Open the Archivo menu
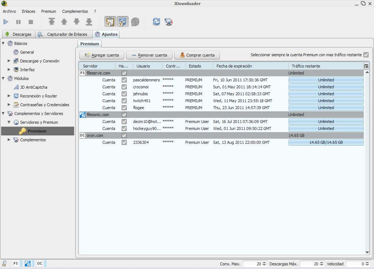Image resolution: width=374 pixels, height=269 pixels. (x=9, y=11)
